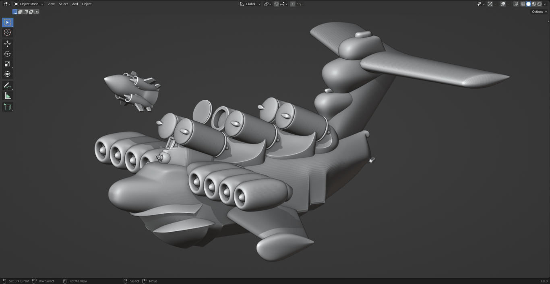This screenshot has width=550, height=284.
Task: Open Global transform orientation dropdown
Action: click(250, 4)
